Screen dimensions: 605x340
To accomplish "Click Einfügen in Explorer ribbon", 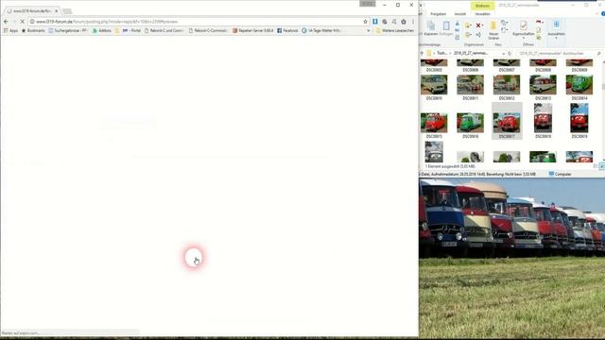I will coord(446,28).
